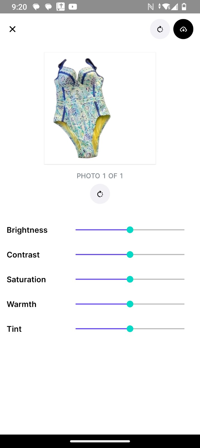
Task: Click the Warmth slider handle
Action: pos(130,304)
